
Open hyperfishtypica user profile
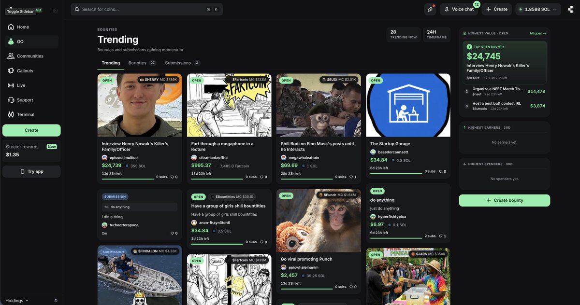388,217
